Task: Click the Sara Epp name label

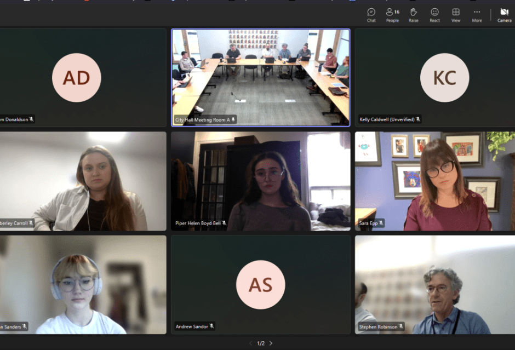Action: (368, 223)
